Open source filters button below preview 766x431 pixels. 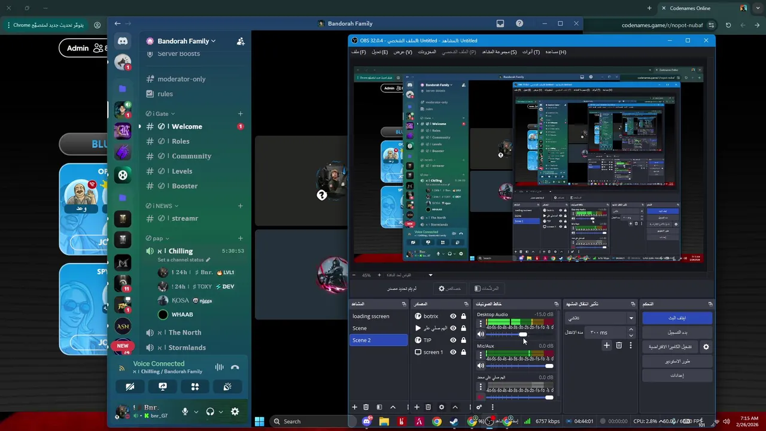pos(486,289)
